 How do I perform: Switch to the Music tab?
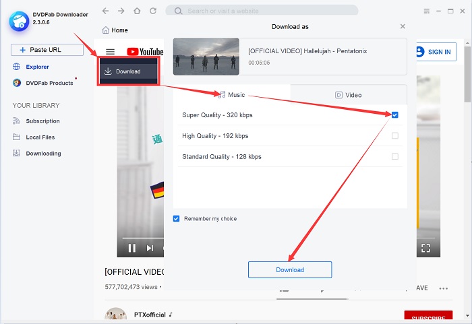[x=232, y=95]
